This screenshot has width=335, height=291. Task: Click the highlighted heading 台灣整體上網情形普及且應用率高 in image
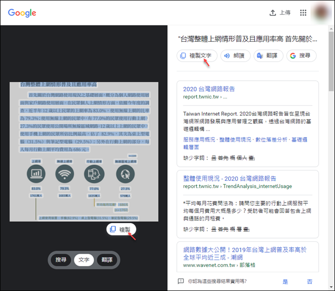[x=58, y=85]
